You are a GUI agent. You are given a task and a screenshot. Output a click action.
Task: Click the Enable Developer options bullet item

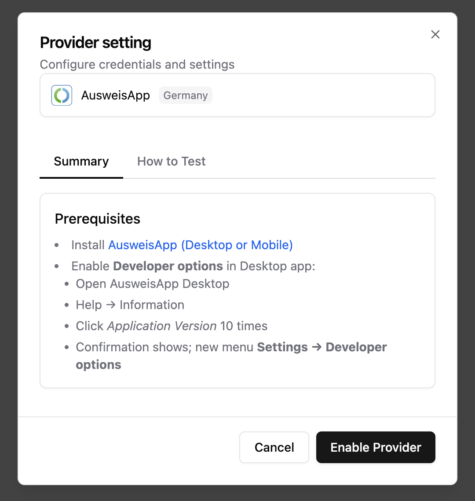(x=193, y=266)
